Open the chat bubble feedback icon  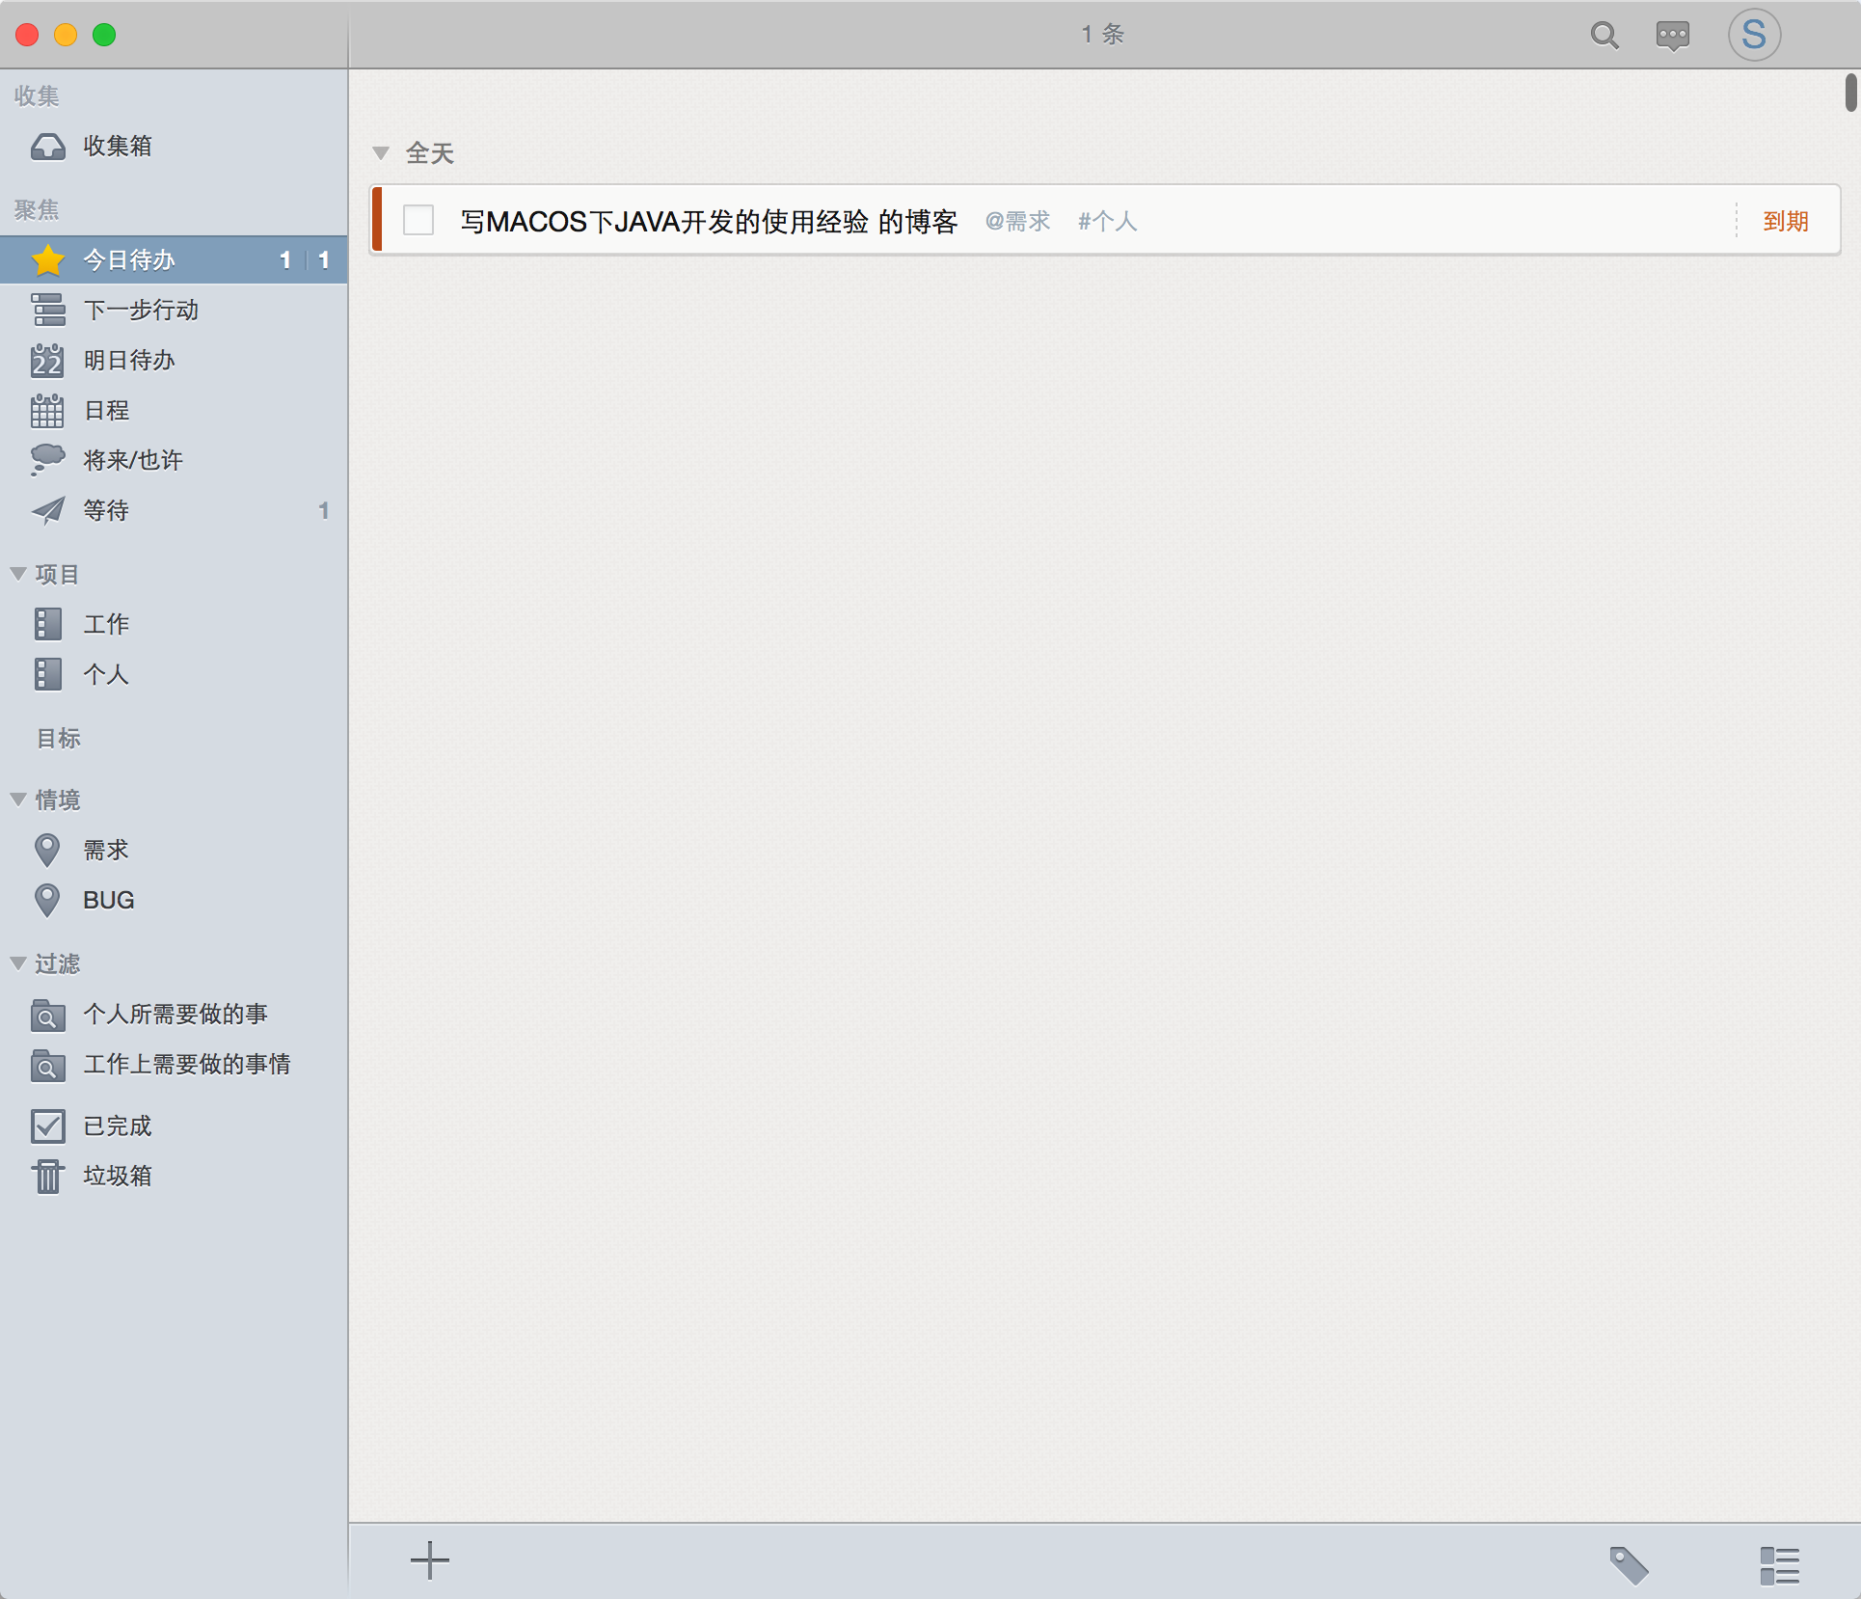[1672, 36]
